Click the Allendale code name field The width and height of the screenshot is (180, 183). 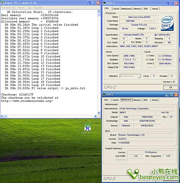click(130, 21)
